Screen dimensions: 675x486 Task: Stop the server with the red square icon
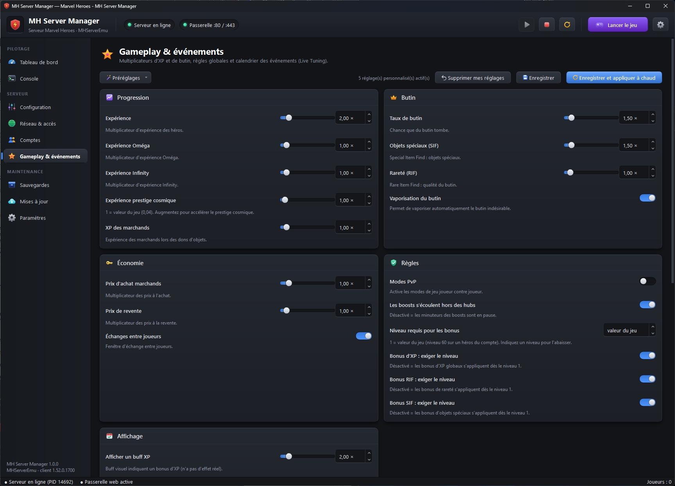pyautogui.click(x=547, y=25)
